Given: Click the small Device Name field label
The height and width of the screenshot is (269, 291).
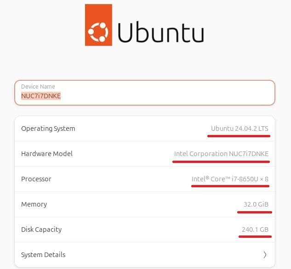Looking at the screenshot, I should pyautogui.click(x=38, y=86).
